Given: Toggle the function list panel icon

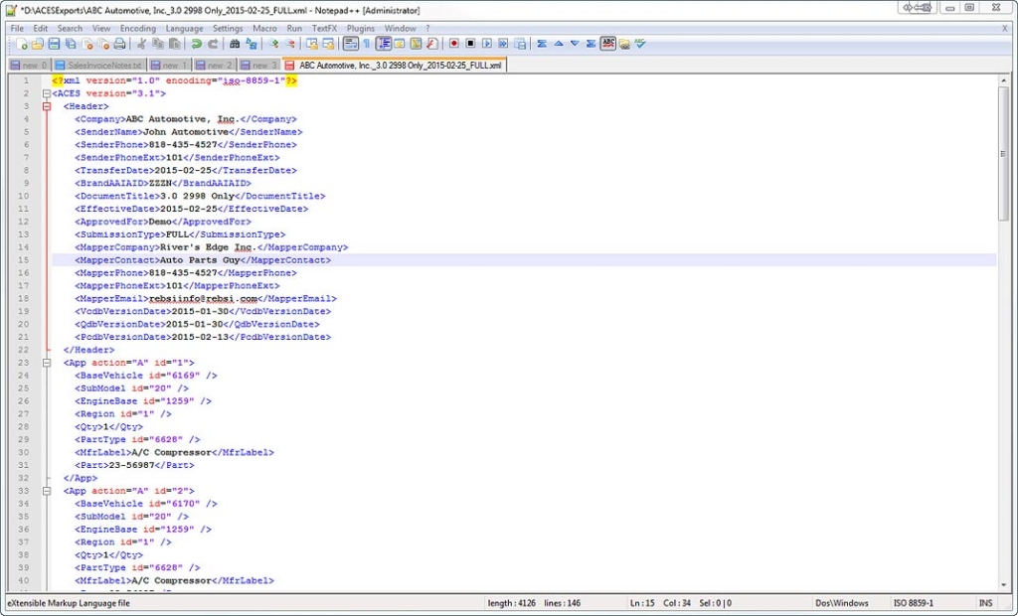Looking at the screenshot, I should point(432,44).
